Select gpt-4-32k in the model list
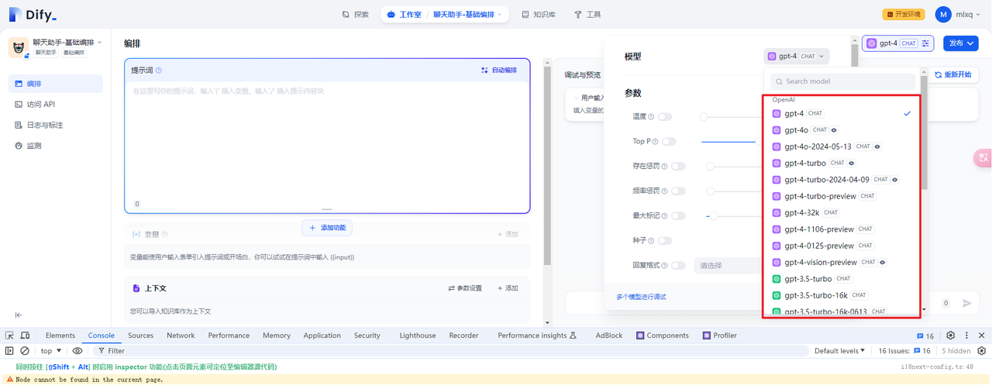 (x=842, y=212)
